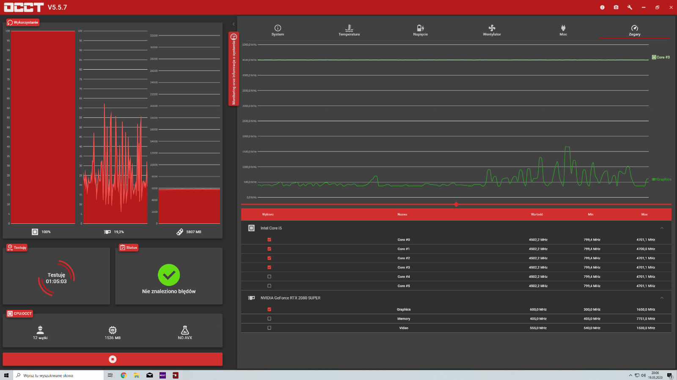Viewport: 677px width, 380px height.
Task: Select the Moc tab
Action: click(563, 30)
